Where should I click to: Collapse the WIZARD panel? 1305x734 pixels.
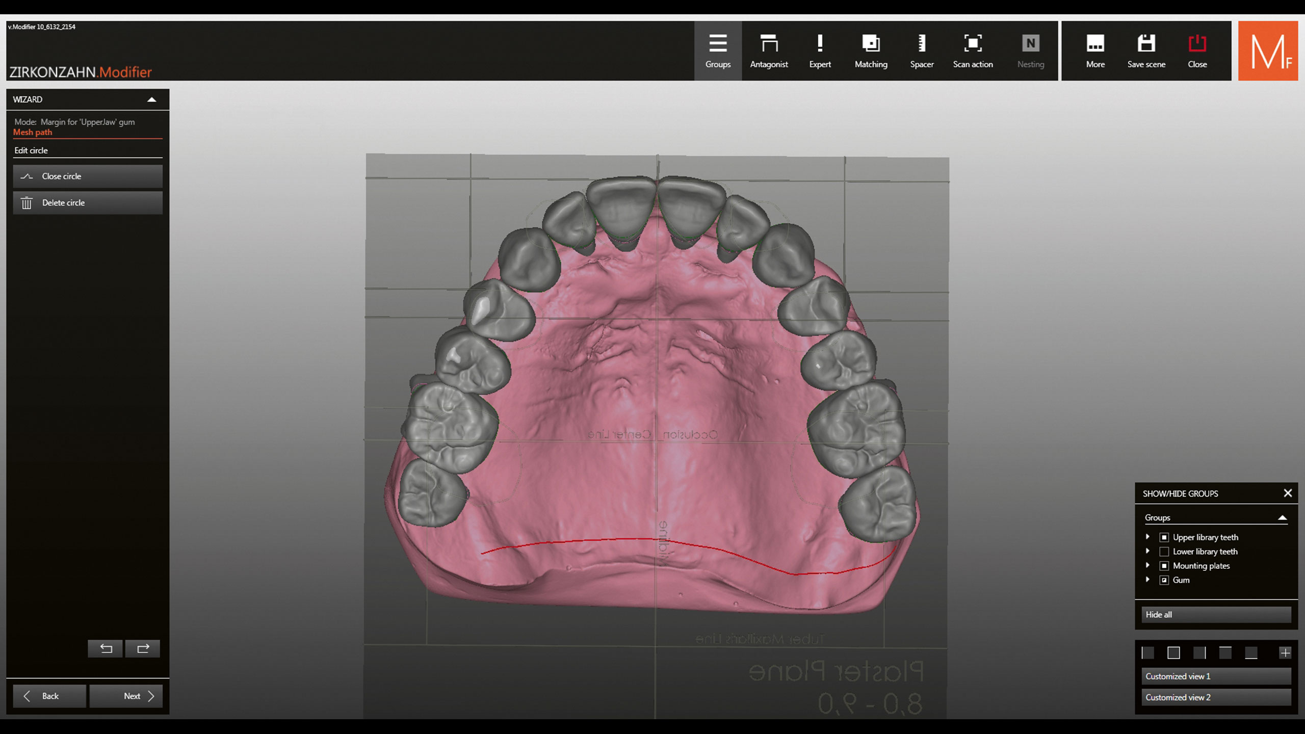click(x=151, y=99)
